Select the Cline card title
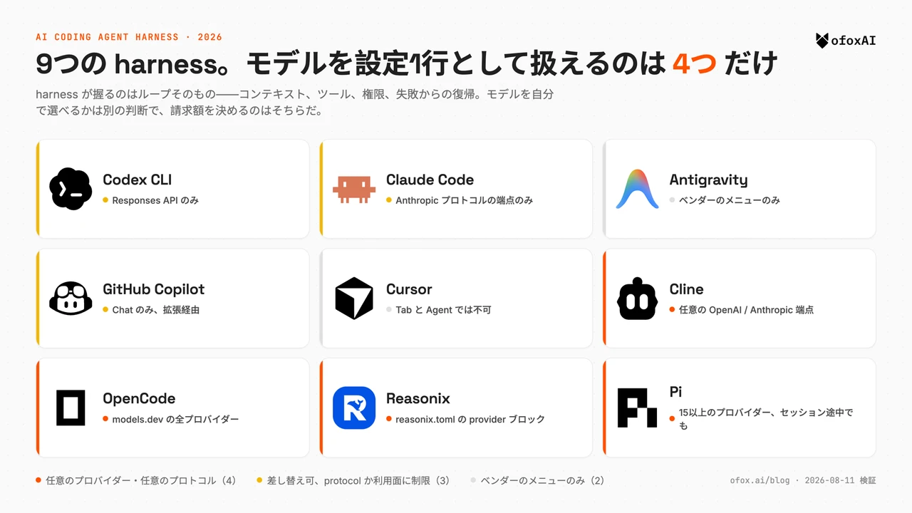 click(x=686, y=289)
